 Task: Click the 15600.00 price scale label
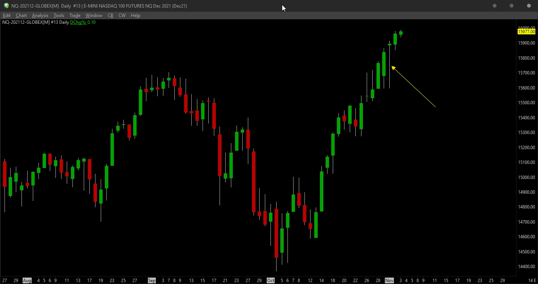527,88
